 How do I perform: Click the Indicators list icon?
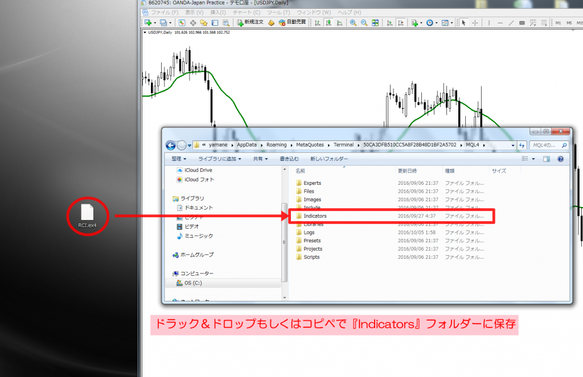(414, 23)
